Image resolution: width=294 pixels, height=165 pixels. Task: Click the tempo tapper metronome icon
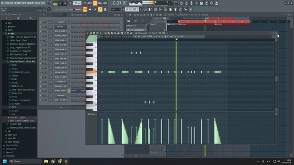(x=85, y=3)
